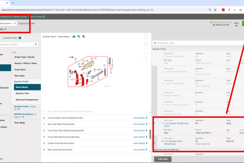Image resolution: width=244 pixels, height=163 pixels.
Task: View details for Rear Panel Reinforcement
Action: click(140, 150)
